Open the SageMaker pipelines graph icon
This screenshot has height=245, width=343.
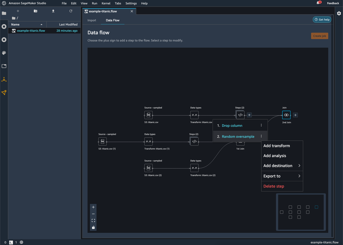pos(4,93)
